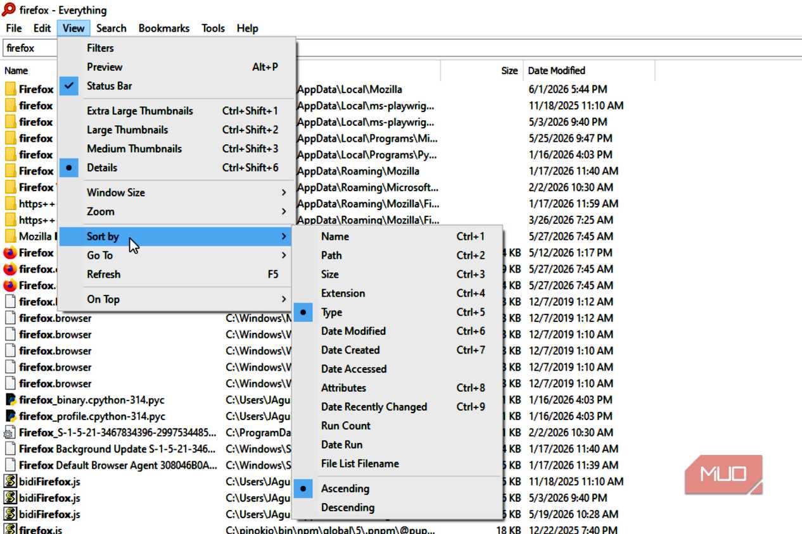Screen dimensions: 802x534
Task: Click the View menu in menu bar
Action: pos(73,28)
